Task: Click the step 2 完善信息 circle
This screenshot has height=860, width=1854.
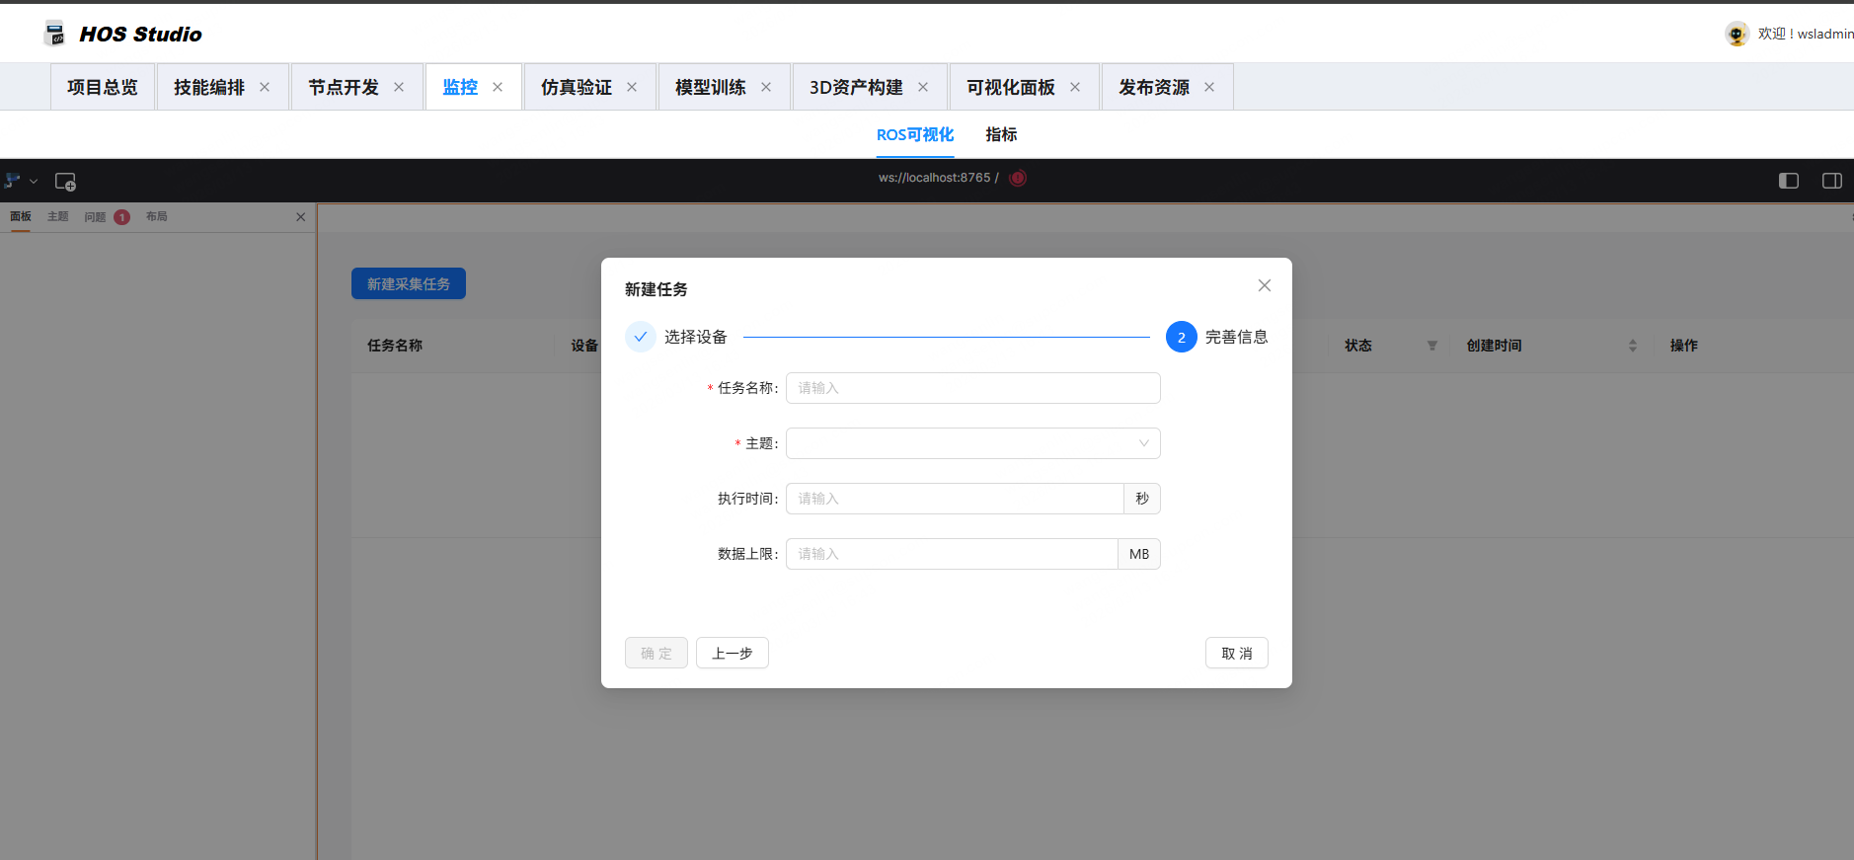Action: pos(1182,337)
